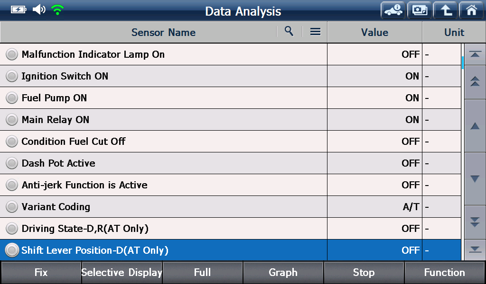The height and width of the screenshot is (284, 486).
Task: Return to the home screen icon
Action: tap(471, 10)
